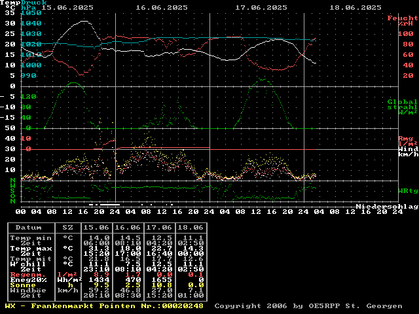Select the Eneg20% row label
Image resolution: width=419 pixels, height=314 pixels.
(28, 280)
